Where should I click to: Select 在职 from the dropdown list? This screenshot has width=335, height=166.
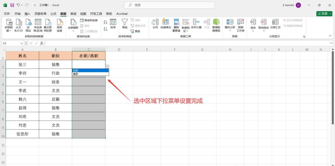(x=90, y=70)
